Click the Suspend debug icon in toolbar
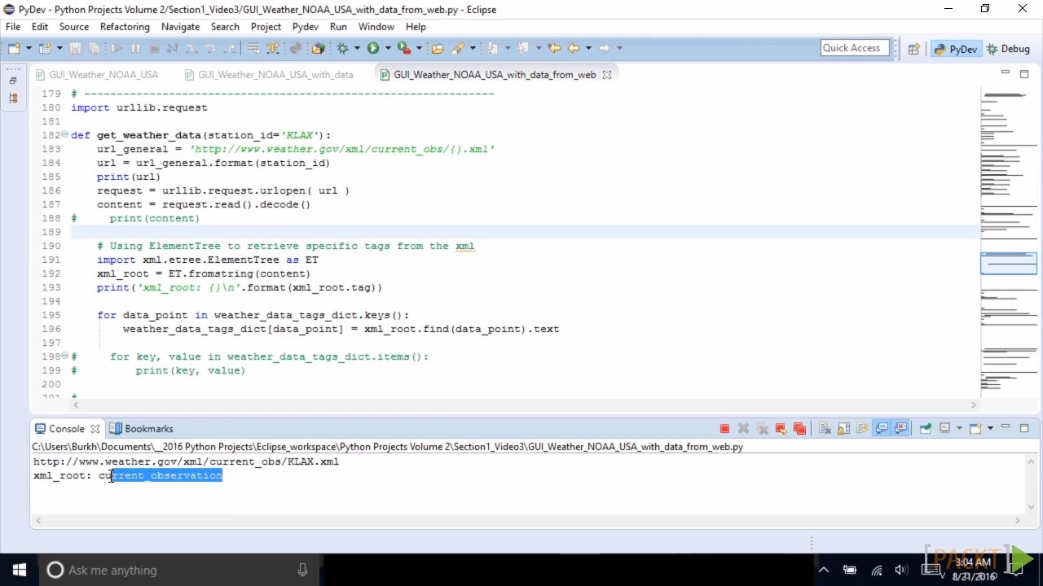 click(135, 48)
